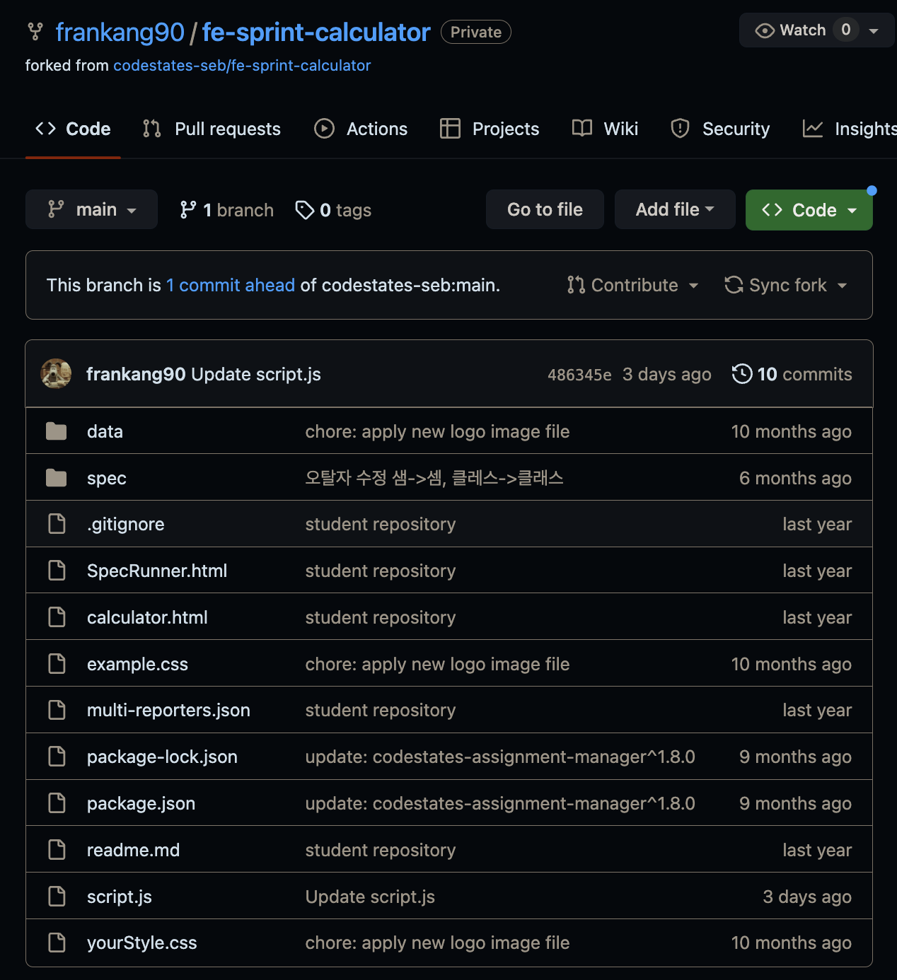
Task: Click the frankang90 author name in commit header
Action: click(136, 374)
